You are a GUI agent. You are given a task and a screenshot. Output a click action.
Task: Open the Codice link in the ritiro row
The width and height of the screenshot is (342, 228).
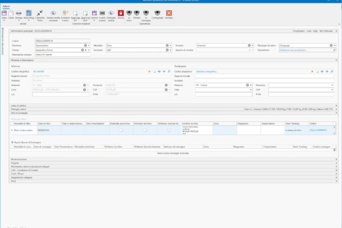tap(318, 131)
